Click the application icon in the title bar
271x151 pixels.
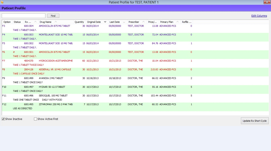pos(2,2)
